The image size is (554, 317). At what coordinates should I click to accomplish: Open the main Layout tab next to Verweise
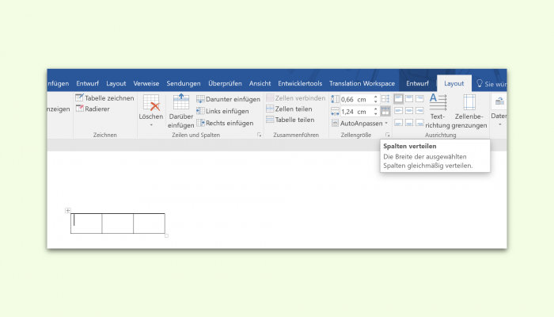(116, 83)
